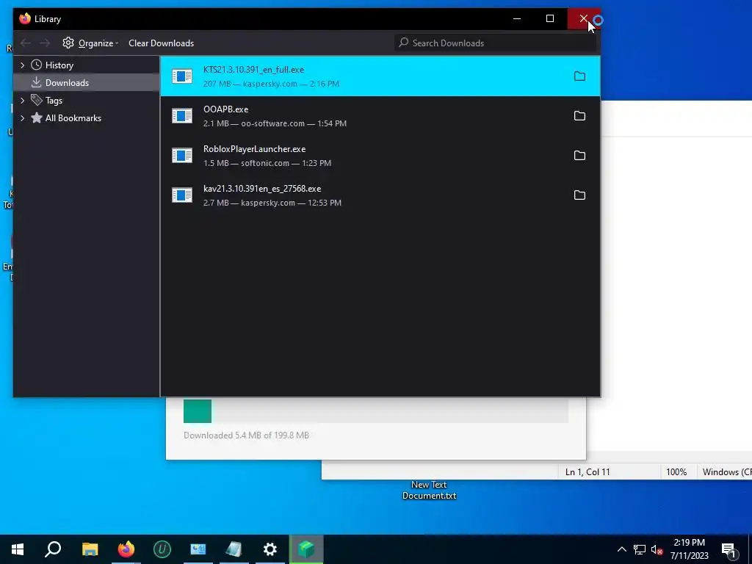752x564 pixels.
Task: Select the RobloxPlayerLauncher.exe file name
Action: pyautogui.click(x=254, y=149)
